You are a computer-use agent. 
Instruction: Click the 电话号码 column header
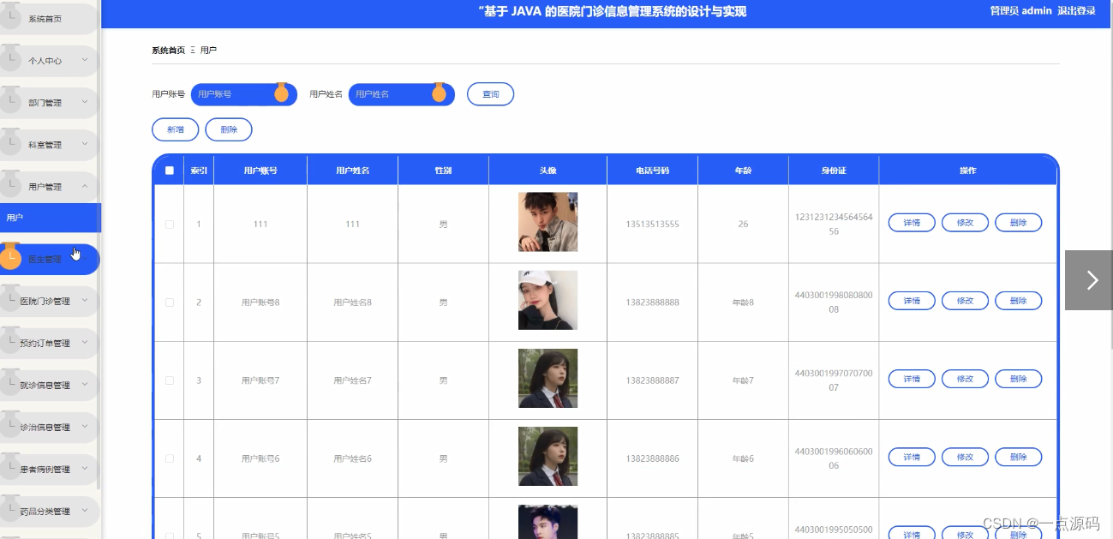pos(652,171)
